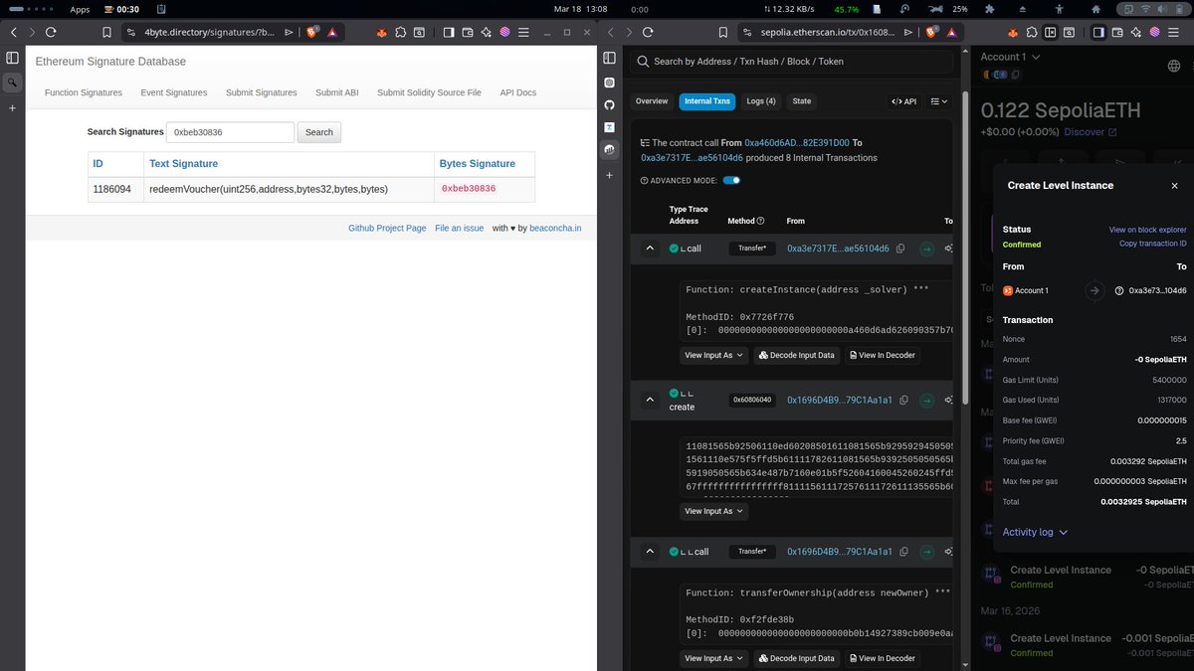Screen dimensions: 1194x671
Task: Collapse the transferOwnership call row
Action: point(650,552)
